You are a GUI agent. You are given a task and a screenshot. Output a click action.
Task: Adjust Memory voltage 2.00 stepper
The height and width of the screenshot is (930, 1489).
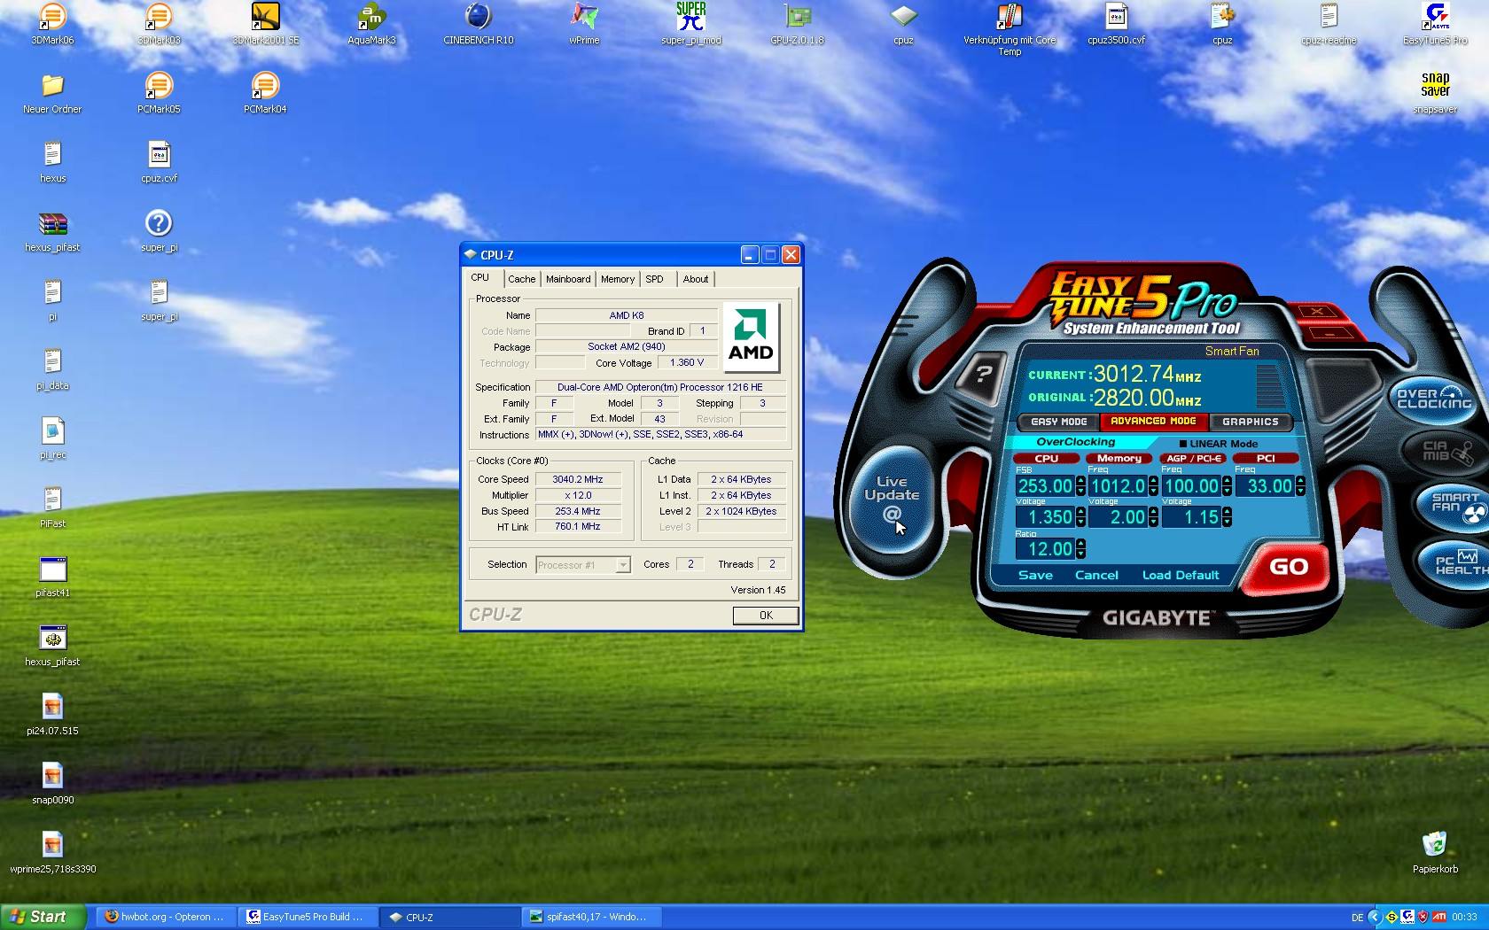[1153, 517]
